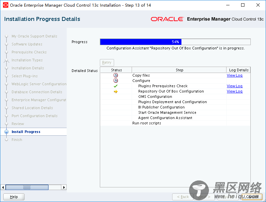Open View Log for Repository Out Of Box Configuration
The image size is (266, 202).
coord(234,91)
